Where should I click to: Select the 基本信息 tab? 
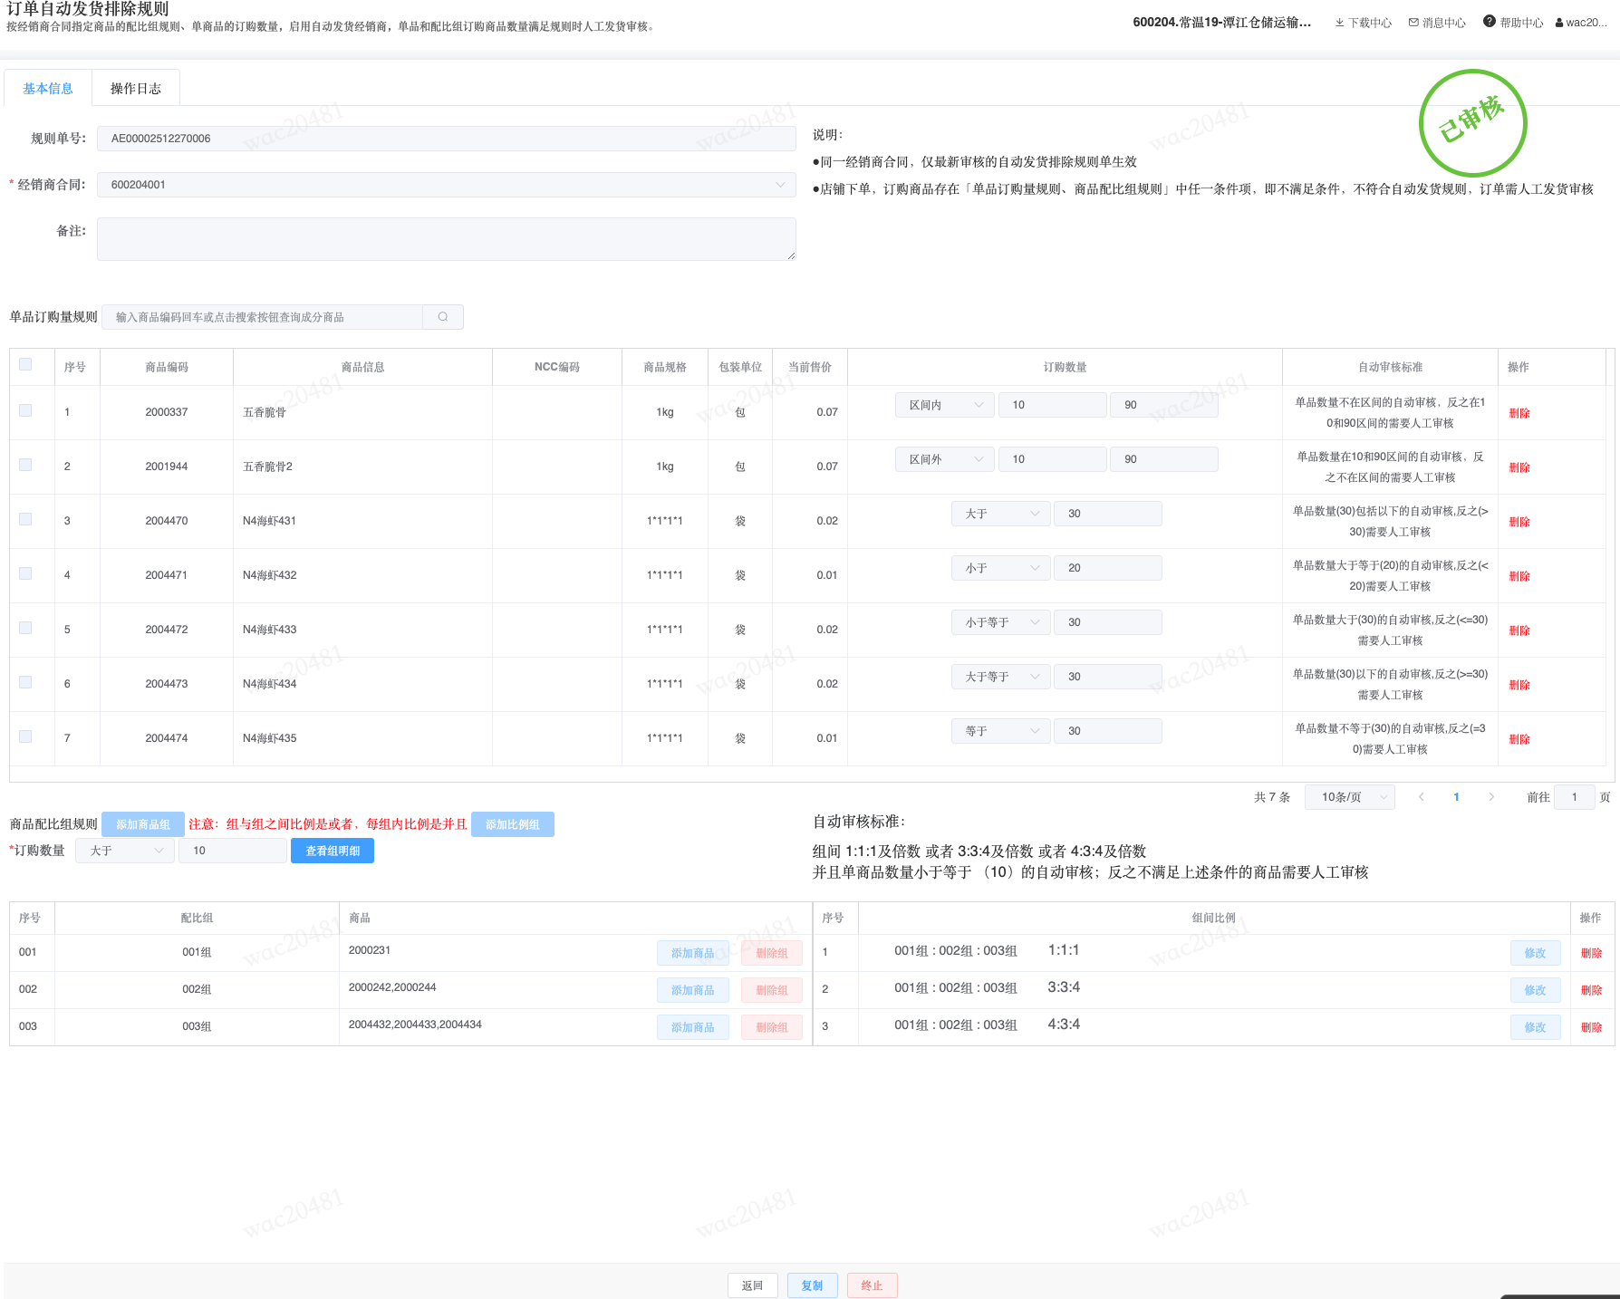48,88
